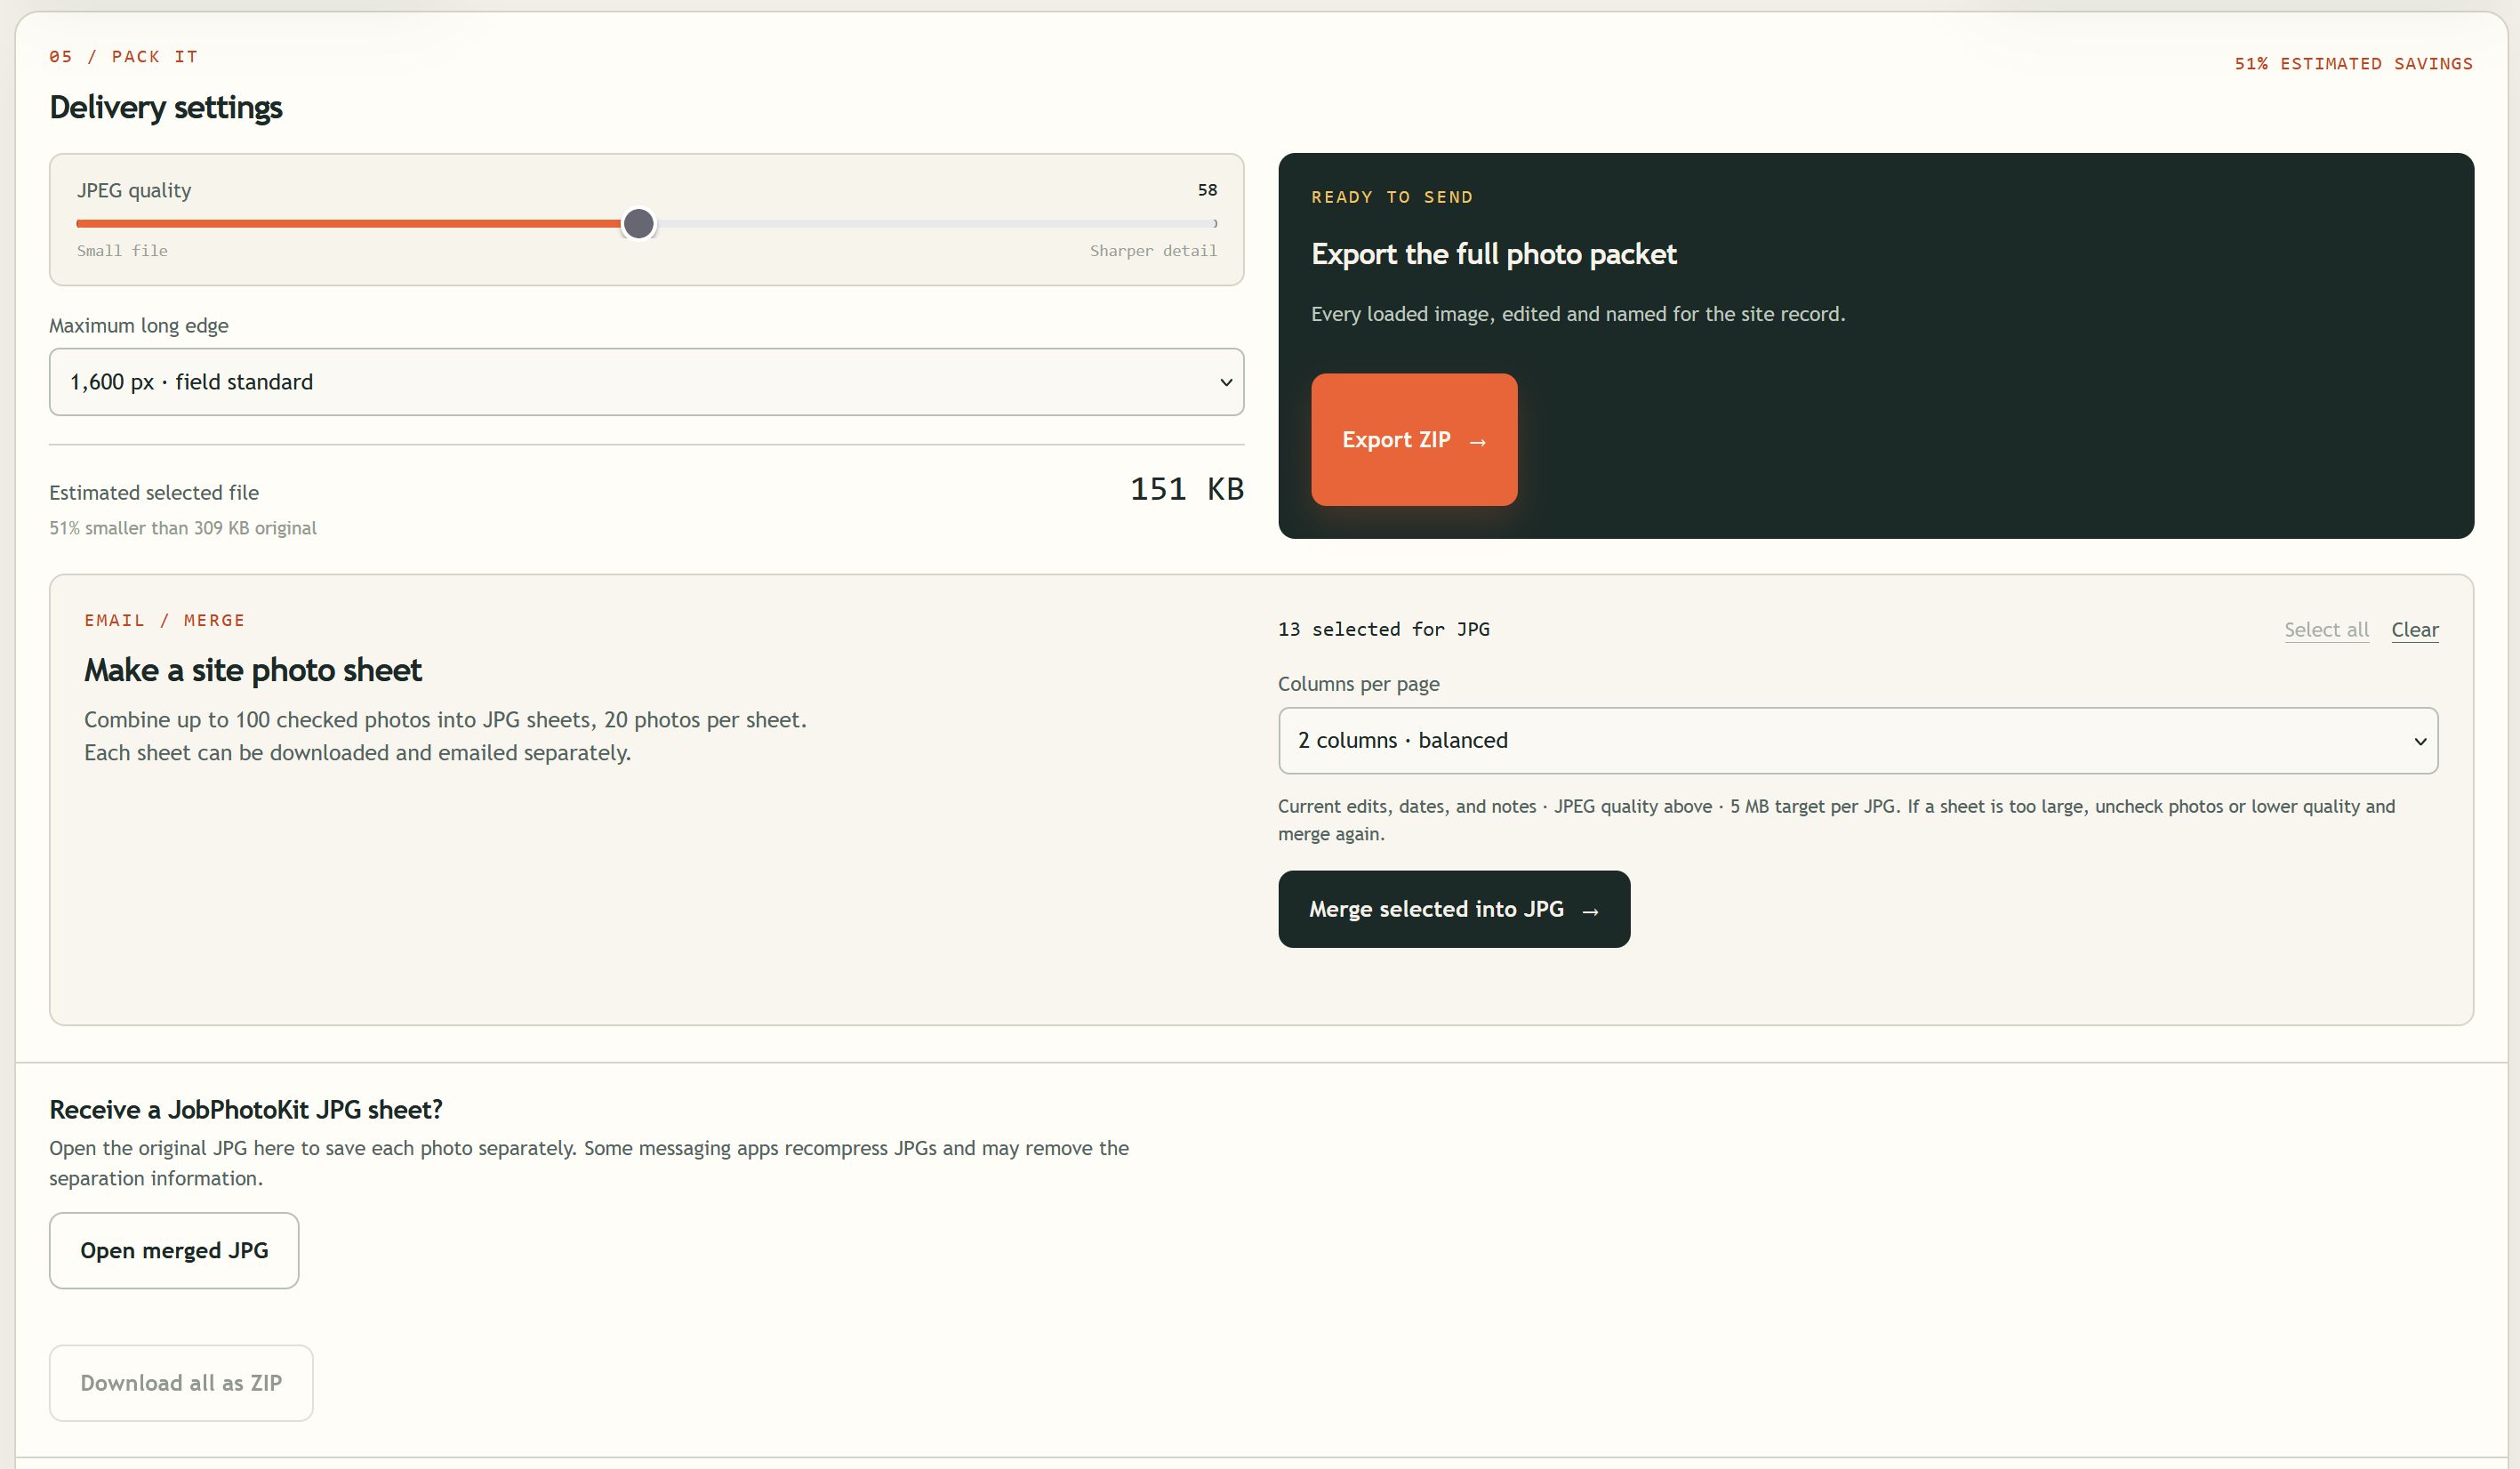Click the 'Maximum long edge' label
The width and height of the screenshot is (2520, 1469).
click(139, 326)
